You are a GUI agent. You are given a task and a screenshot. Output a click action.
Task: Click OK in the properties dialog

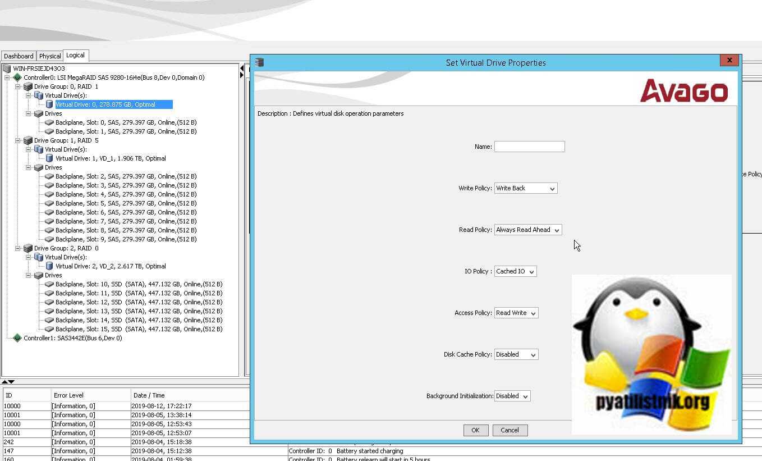point(475,430)
